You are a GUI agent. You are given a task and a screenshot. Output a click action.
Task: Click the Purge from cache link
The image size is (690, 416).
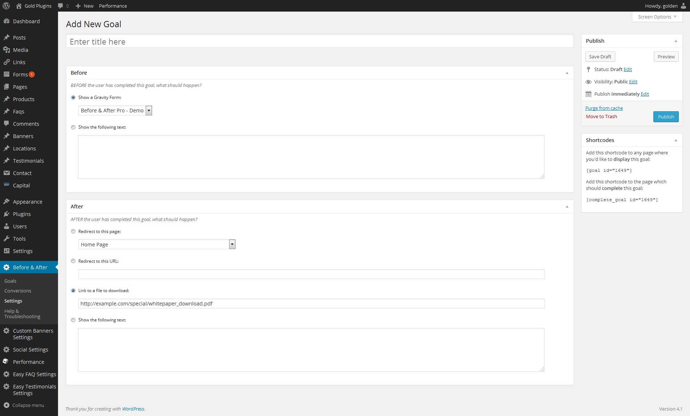(604, 108)
